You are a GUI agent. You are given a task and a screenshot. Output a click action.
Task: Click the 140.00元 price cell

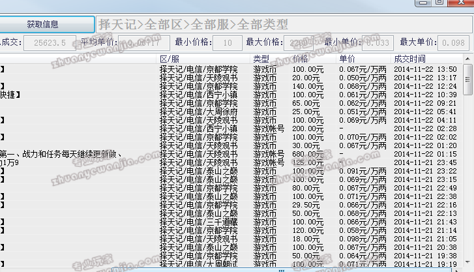(x=308, y=86)
